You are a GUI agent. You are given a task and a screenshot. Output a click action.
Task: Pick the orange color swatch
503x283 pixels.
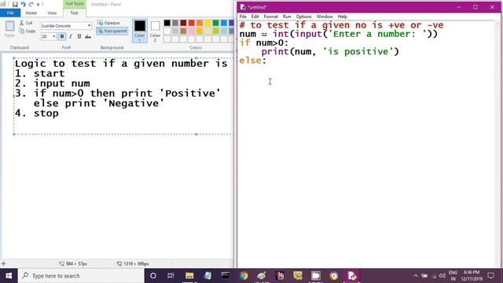point(200,23)
